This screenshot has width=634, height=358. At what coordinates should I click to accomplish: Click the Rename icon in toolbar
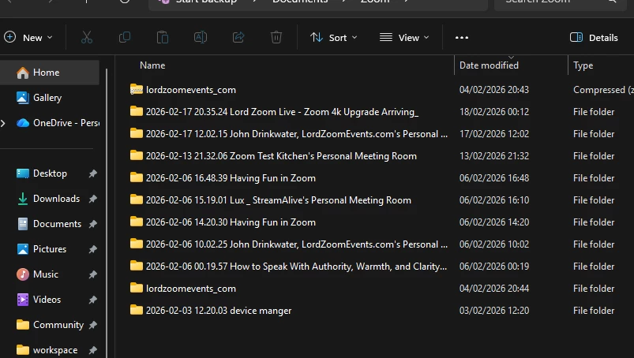[201, 38]
